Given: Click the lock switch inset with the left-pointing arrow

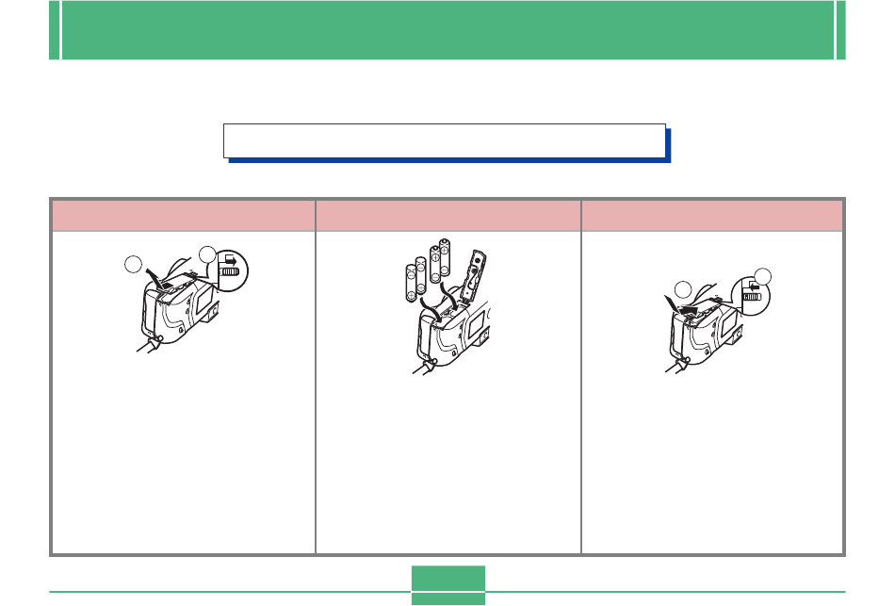Looking at the screenshot, I should 752,295.
